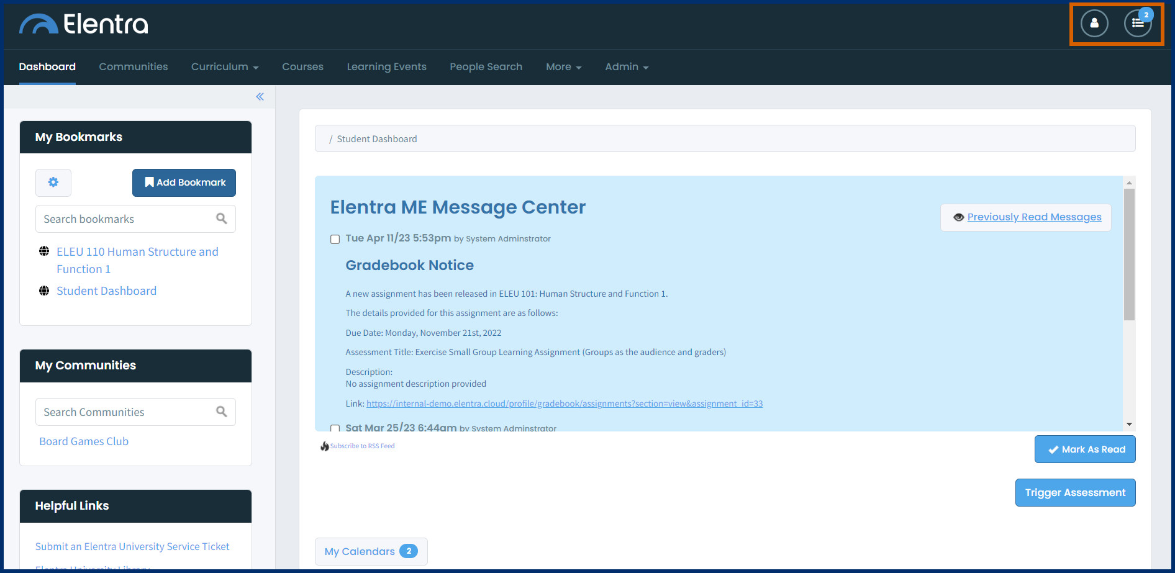This screenshot has height=573, width=1175.
Task: Click the message center scrollbar down arrow
Action: (x=1129, y=424)
